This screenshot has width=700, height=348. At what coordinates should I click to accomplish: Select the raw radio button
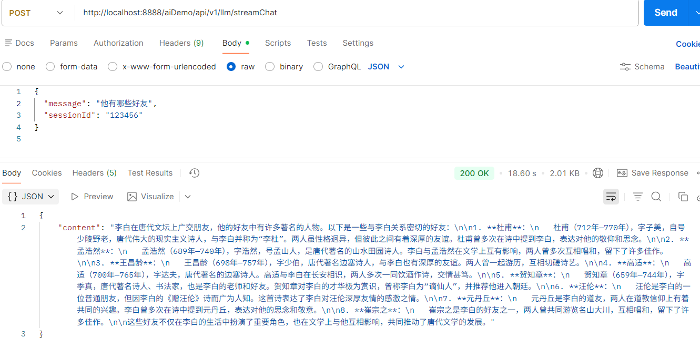[231, 66]
